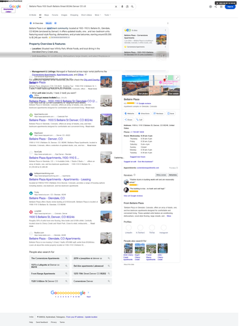The image size is (241, 326).
Task: Click See outside street view image
Action: pos(174,93)
